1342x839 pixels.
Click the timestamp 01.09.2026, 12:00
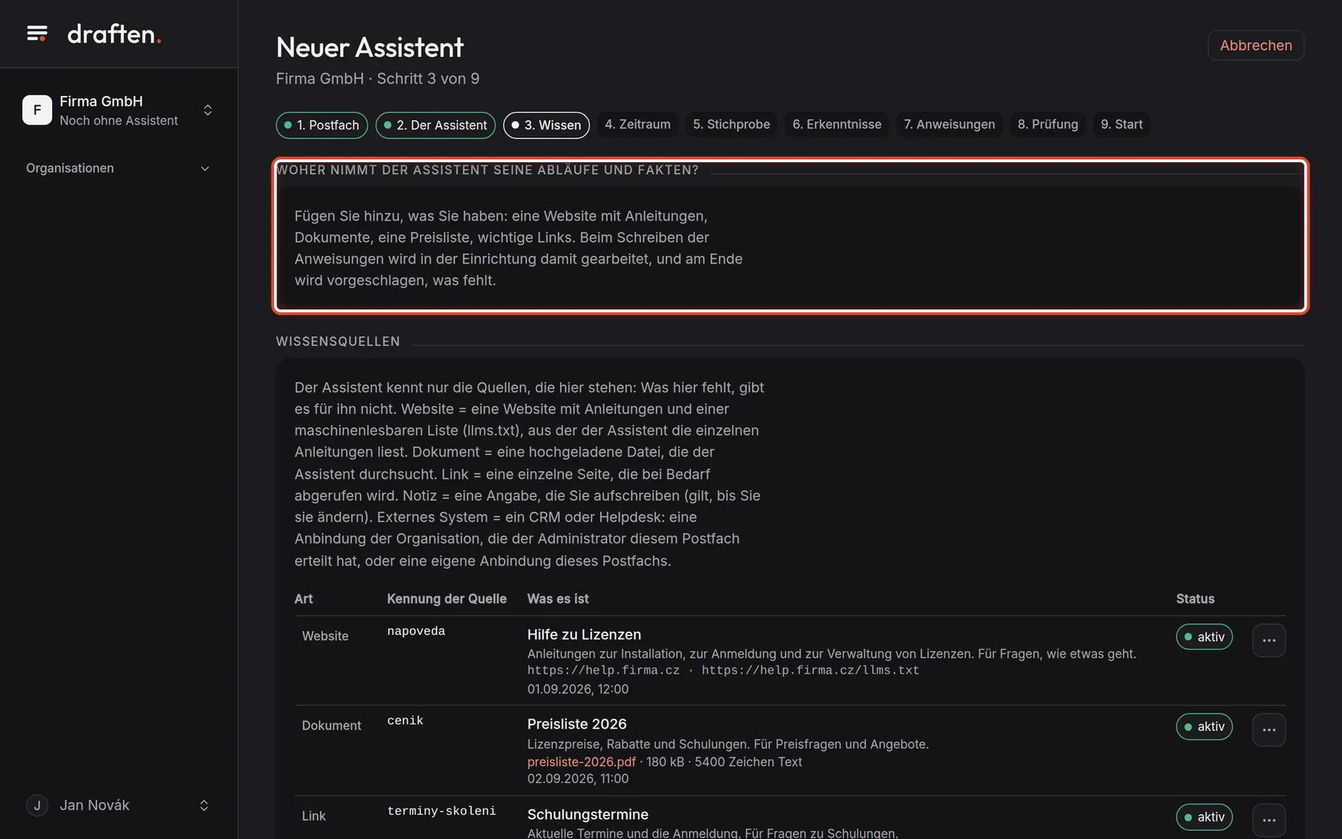tap(578, 689)
